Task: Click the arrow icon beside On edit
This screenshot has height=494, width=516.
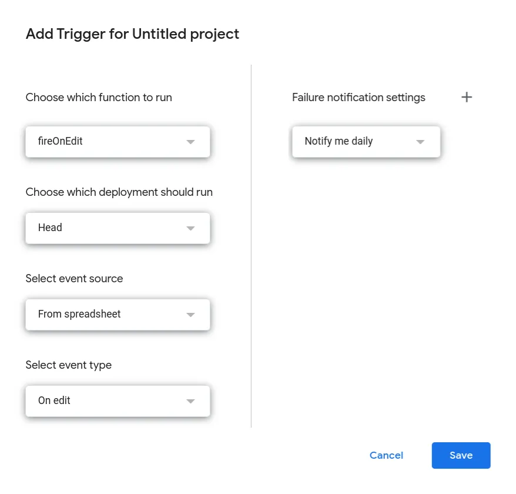Action: tap(190, 401)
